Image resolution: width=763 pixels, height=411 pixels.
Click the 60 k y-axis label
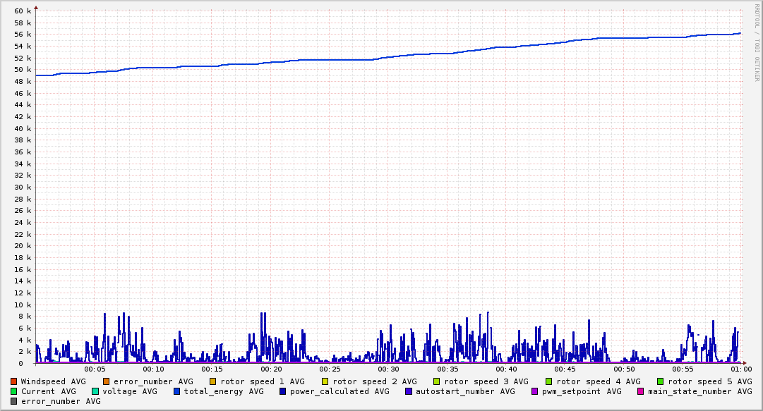coord(23,11)
